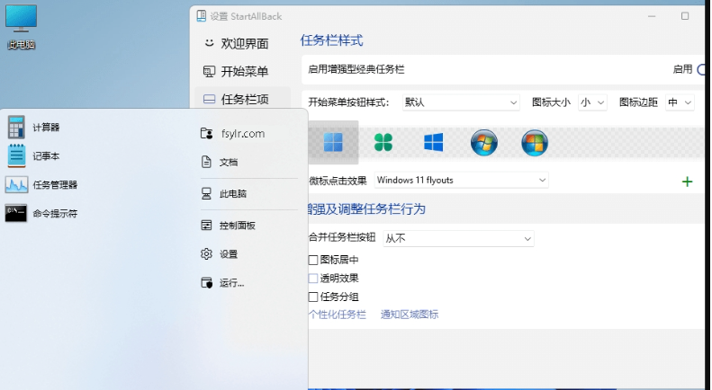The width and height of the screenshot is (712, 390).
Task: Open 命令提示符 from the start menu
Action: point(41,213)
